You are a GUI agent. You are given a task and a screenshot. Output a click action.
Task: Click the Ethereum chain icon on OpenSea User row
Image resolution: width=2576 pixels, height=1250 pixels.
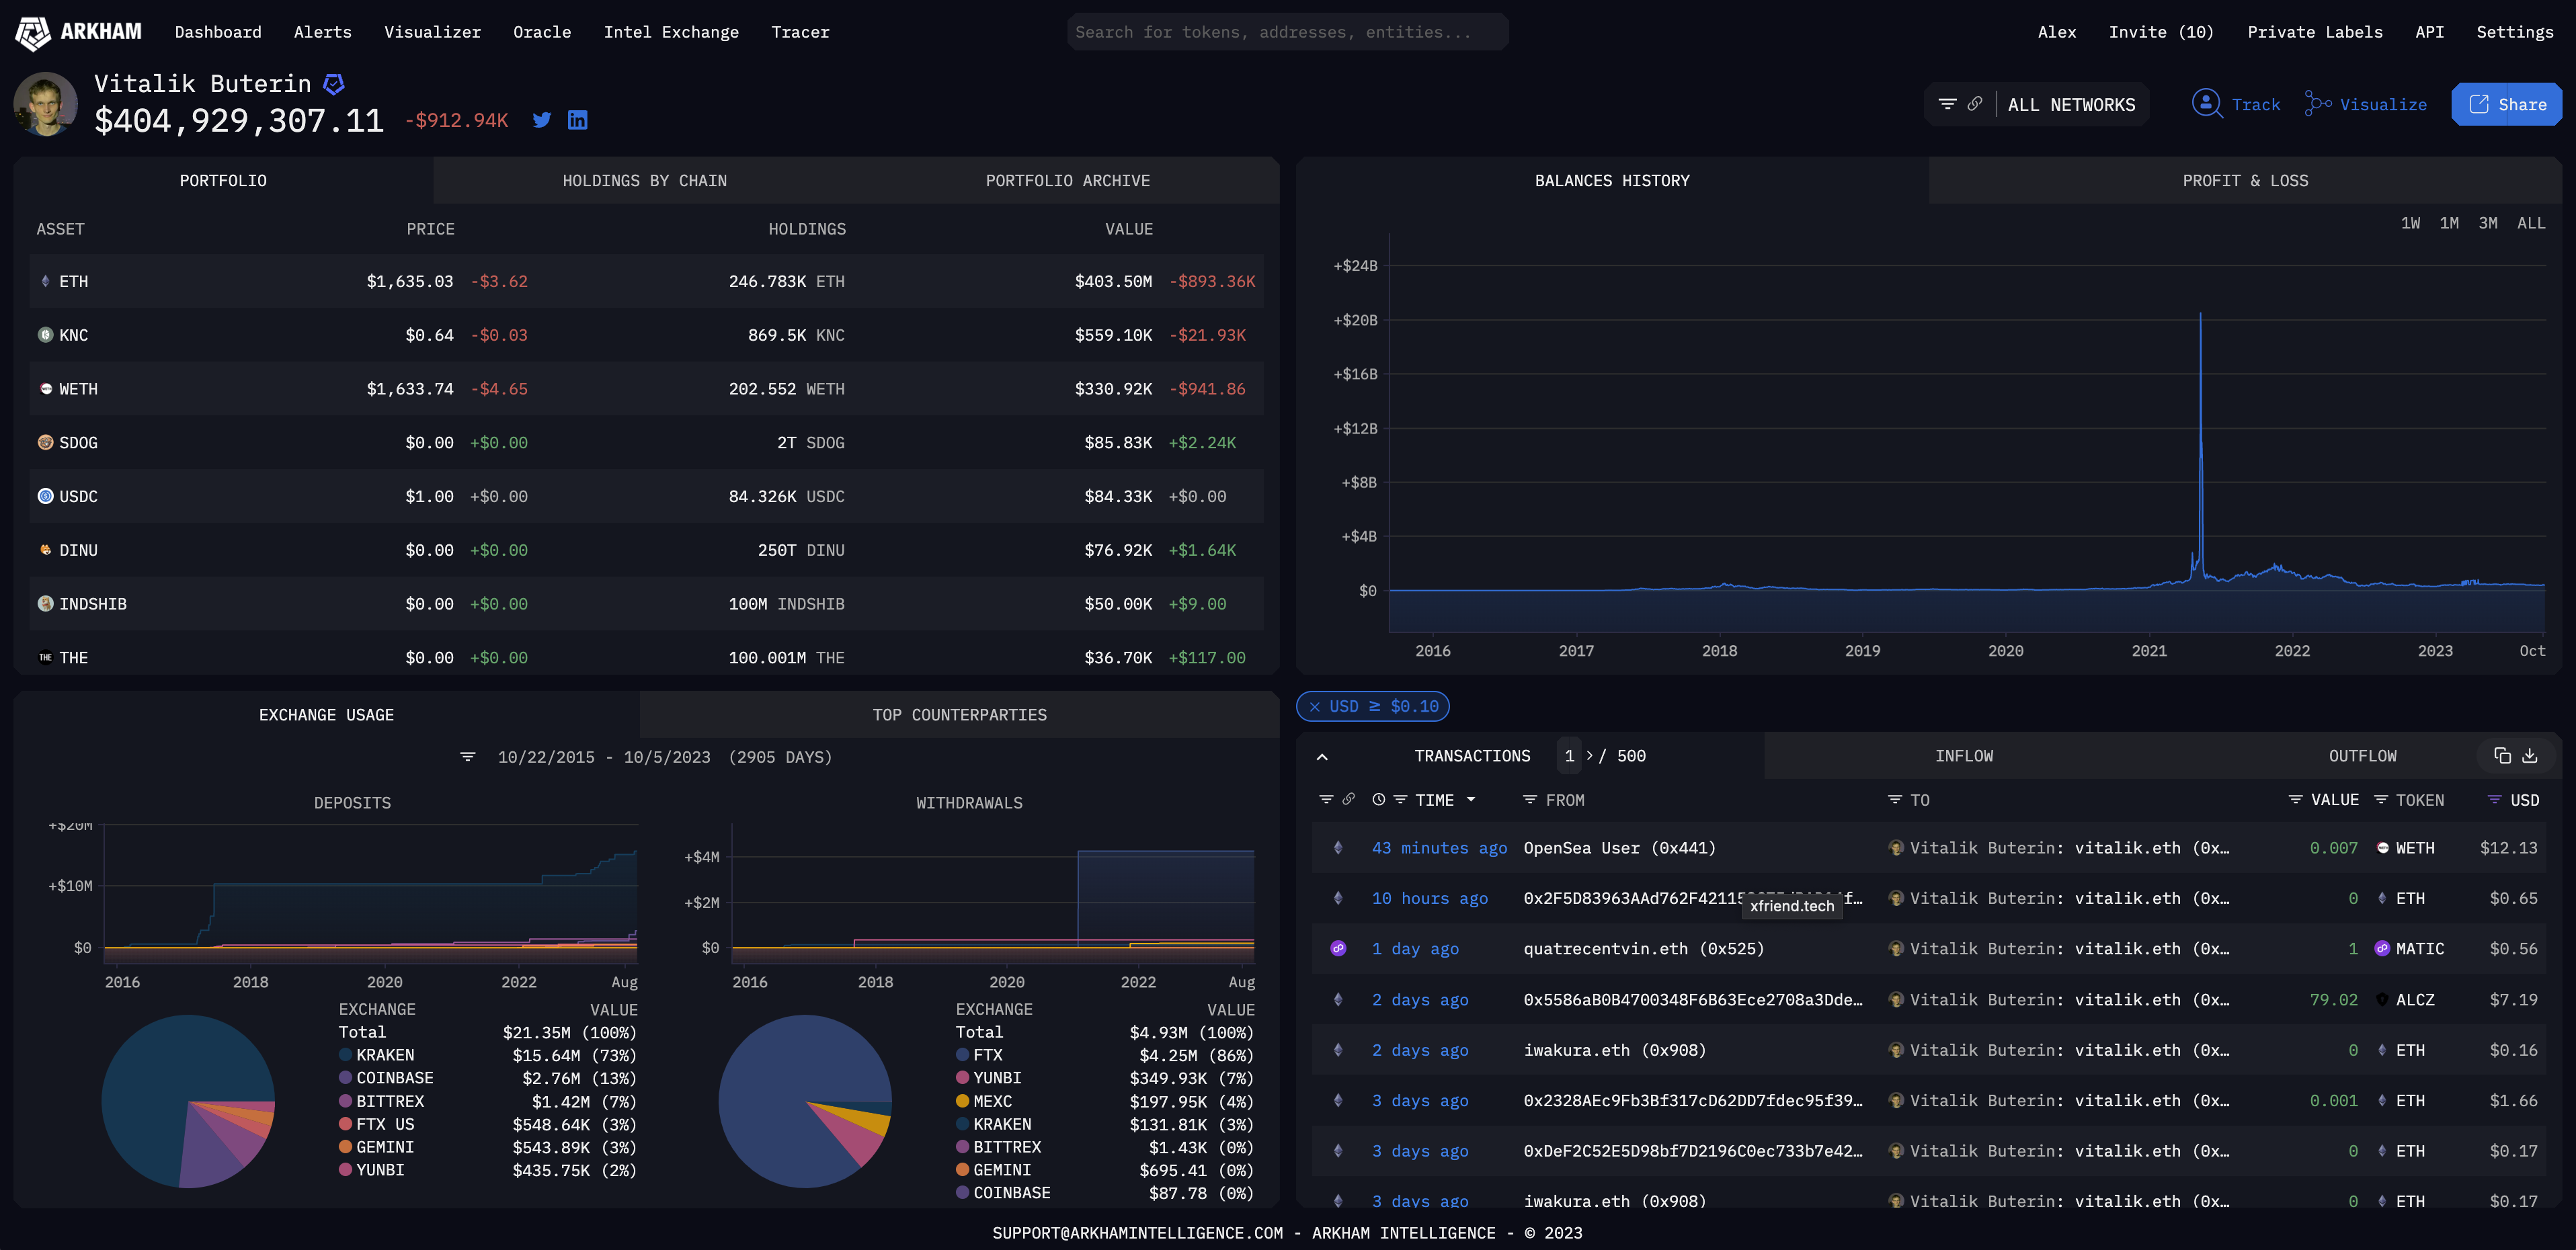(x=1338, y=848)
